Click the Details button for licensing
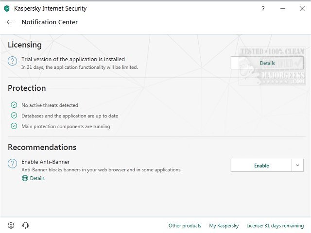 tap(267, 63)
